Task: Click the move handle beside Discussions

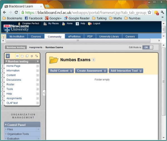Action: (x=3, y=80)
